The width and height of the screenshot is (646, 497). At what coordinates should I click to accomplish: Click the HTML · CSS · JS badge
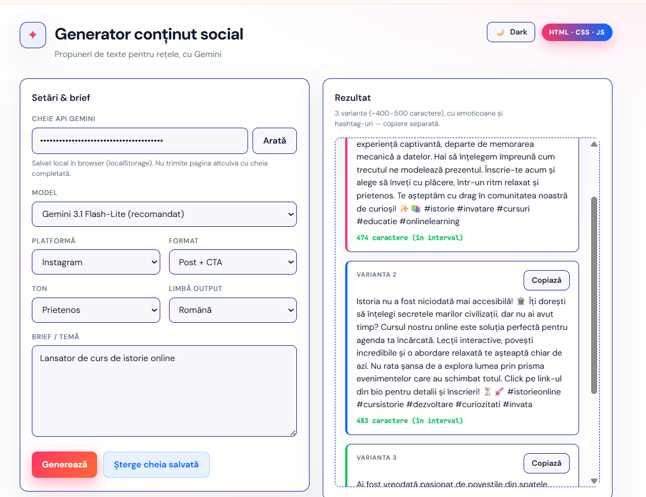577,32
